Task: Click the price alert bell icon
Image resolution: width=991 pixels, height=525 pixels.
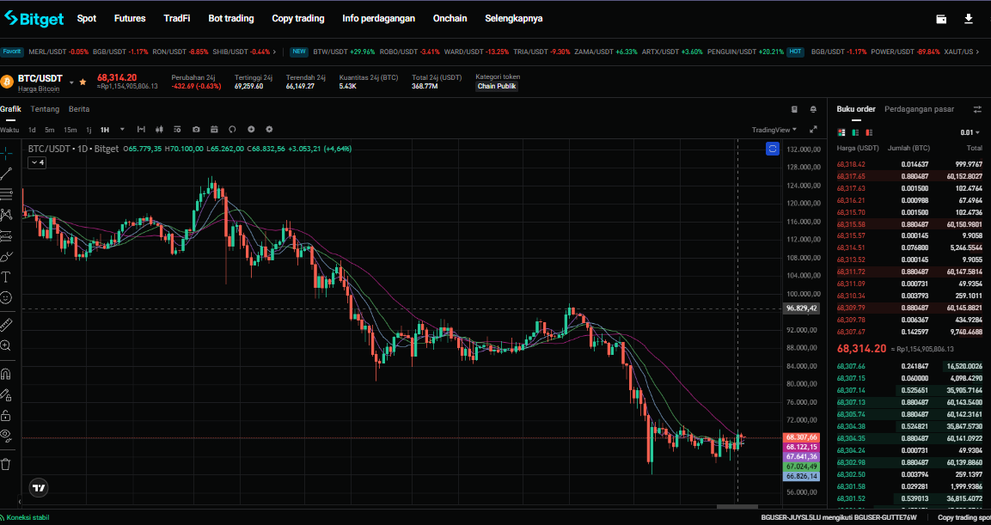Action: [x=813, y=109]
